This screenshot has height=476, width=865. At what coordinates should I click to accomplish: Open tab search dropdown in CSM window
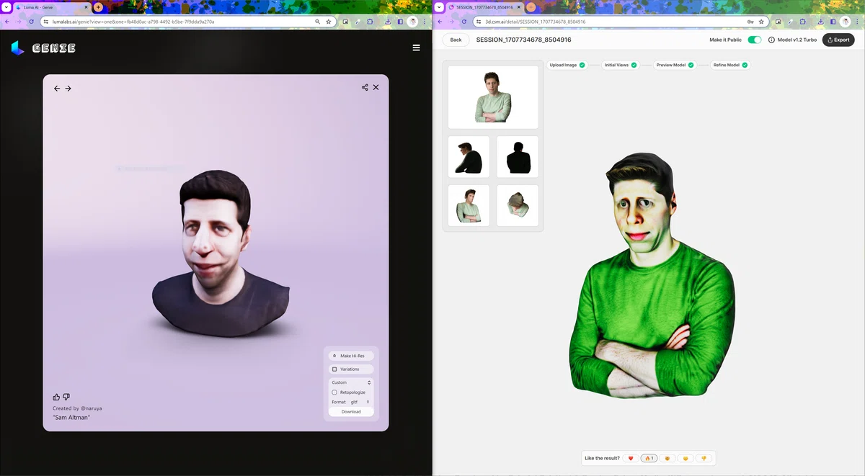tap(438, 6)
